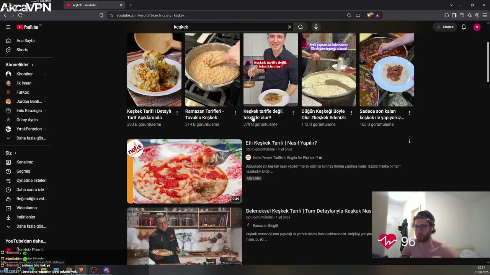Viewport: 490px width, 275px height.
Task: Expand the Siz section header
Action: pos(11,153)
